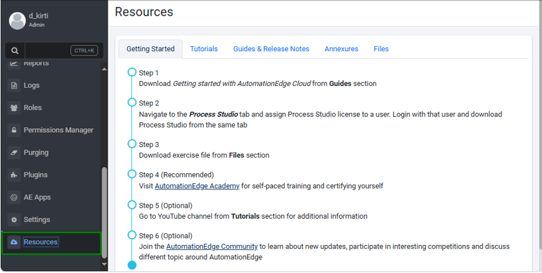Click the Permissions Manager lock icon

pyautogui.click(x=14, y=130)
